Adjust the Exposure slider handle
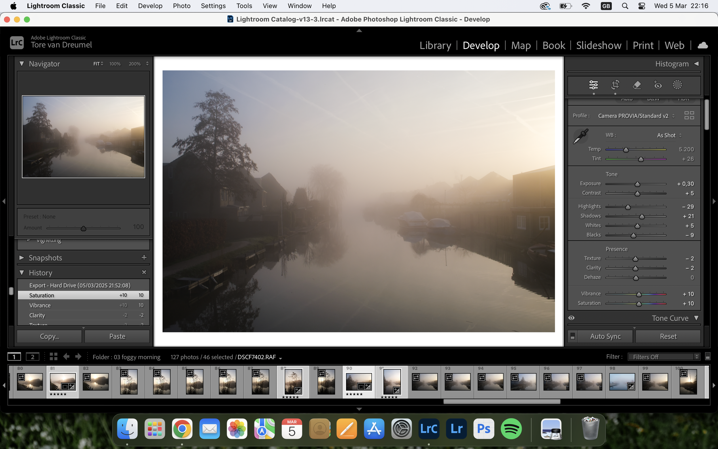Viewport: 718px width, 449px height. [x=637, y=184]
